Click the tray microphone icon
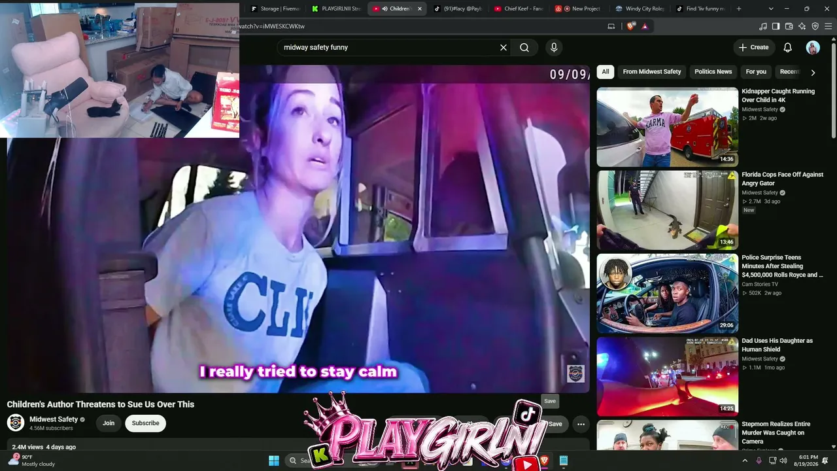 pyautogui.click(x=759, y=461)
